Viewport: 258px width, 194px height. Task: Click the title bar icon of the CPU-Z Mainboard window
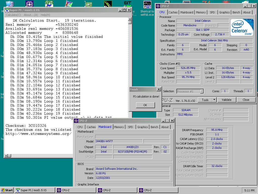[x=76, y=121]
